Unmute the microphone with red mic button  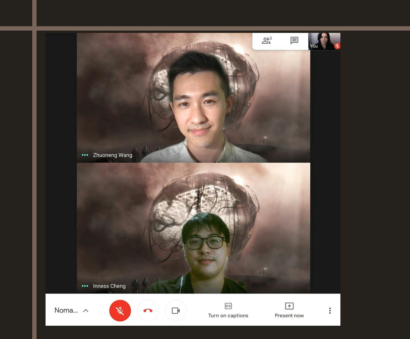pyautogui.click(x=120, y=311)
